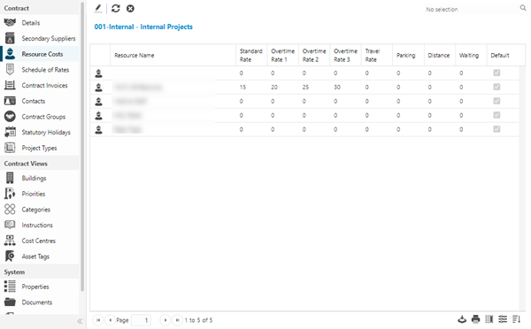Click the Buildings icon

10,178
